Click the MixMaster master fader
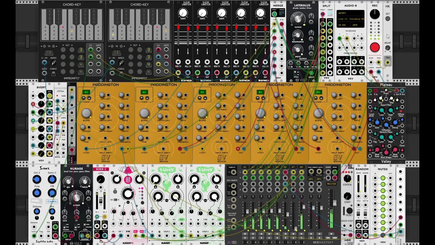Screen dimensions: 435x245 click(x=335, y=203)
